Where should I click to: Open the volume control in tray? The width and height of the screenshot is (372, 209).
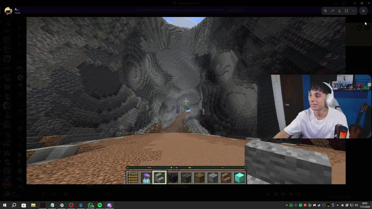356,205
